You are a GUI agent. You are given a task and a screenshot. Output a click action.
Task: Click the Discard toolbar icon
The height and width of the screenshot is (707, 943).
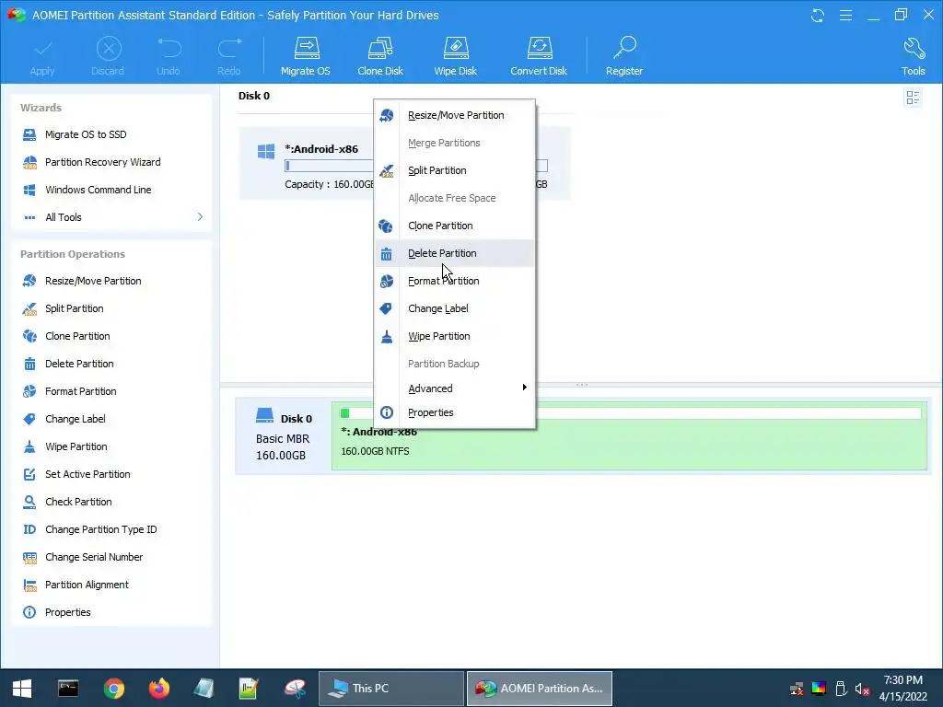(108, 56)
